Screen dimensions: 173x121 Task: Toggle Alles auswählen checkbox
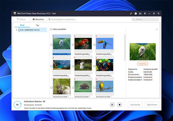point(51,29)
